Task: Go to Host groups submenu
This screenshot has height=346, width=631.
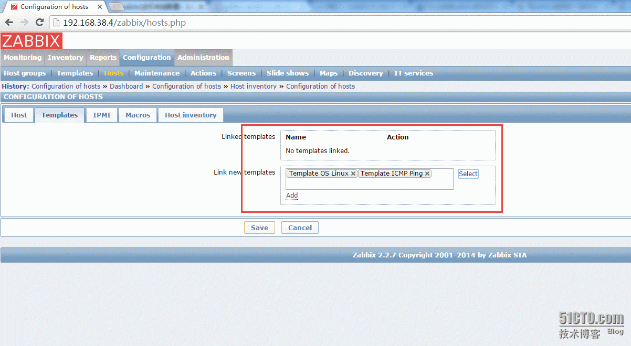Action: [25, 73]
